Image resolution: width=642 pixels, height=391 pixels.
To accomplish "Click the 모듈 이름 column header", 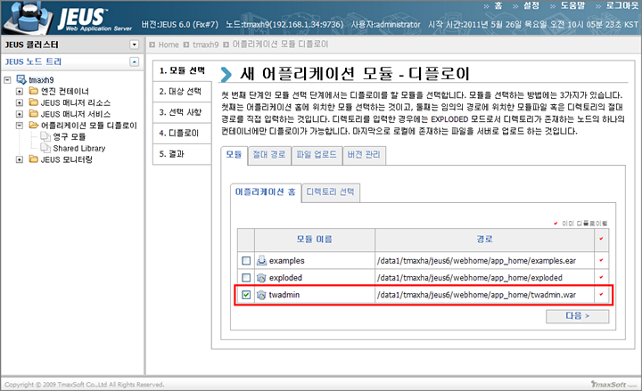I will [x=315, y=240].
